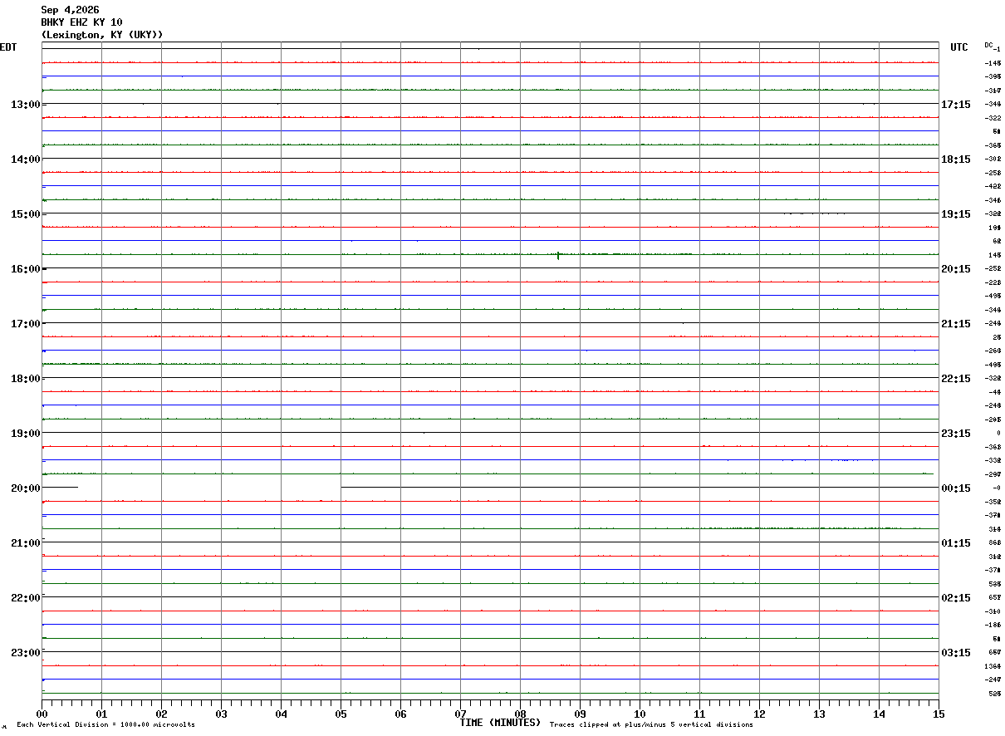Click the 20:15 UTC row label
Viewport: 1005px width, 736px height.
pyautogui.click(x=955, y=269)
